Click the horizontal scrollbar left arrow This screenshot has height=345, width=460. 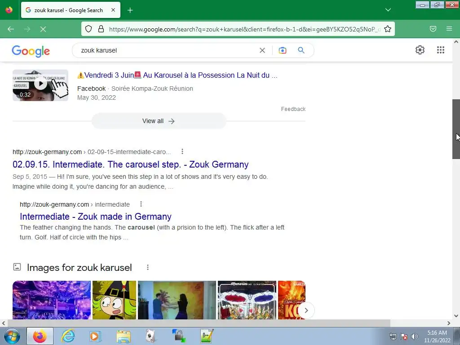pos(4,323)
